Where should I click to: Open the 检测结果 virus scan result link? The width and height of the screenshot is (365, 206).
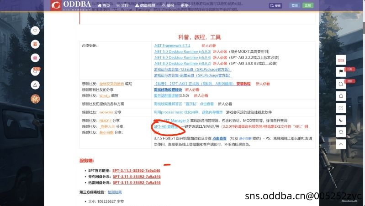115,192
